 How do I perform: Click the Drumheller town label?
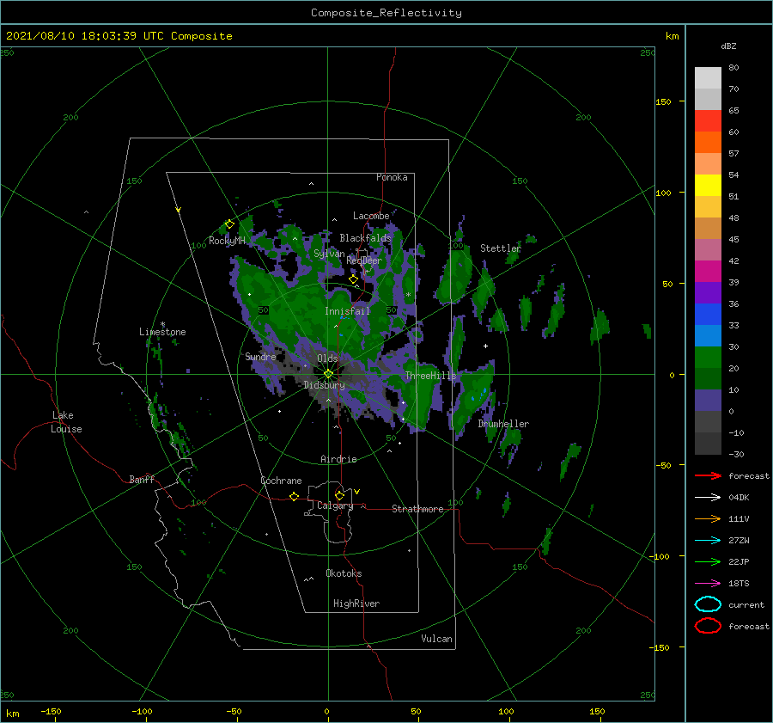(x=503, y=424)
